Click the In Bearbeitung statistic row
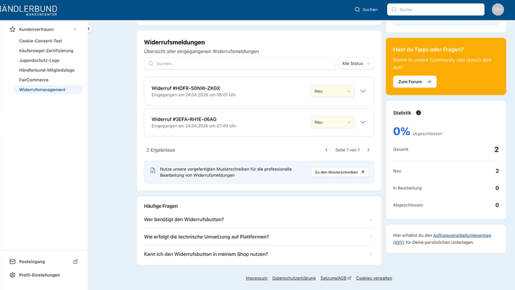The height and width of the screenshot is (290, 515). (446, 188)
